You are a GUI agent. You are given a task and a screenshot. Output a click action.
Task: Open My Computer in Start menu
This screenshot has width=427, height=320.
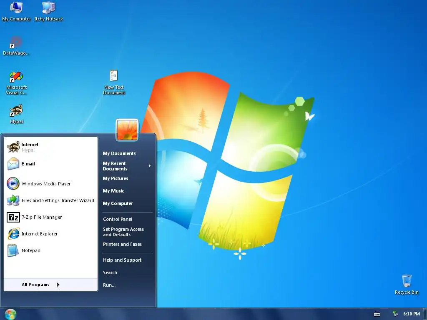point(127,203)
